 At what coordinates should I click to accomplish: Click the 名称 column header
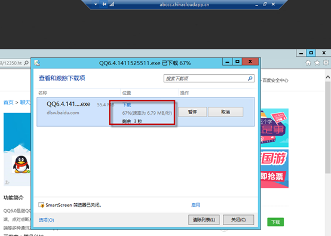click(43, 93)
